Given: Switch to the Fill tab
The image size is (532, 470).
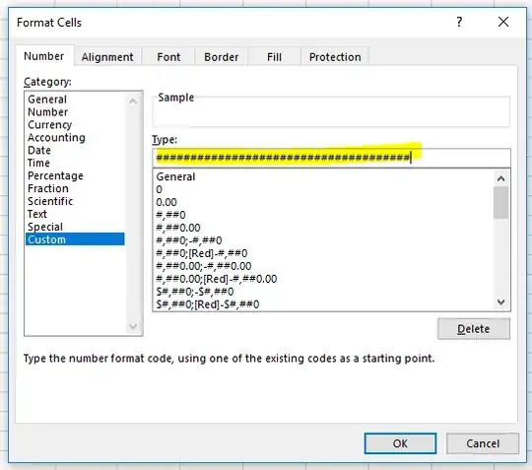Looking at the screenshot, I should 274,57.
